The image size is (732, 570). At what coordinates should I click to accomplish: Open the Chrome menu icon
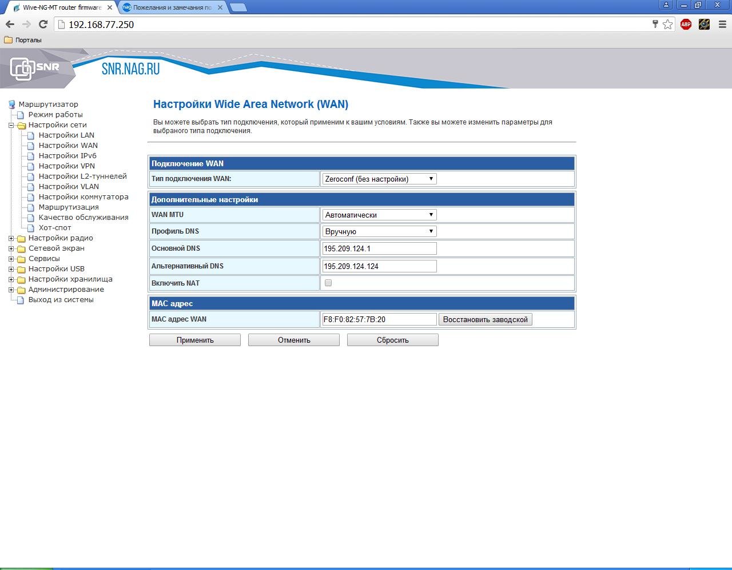tap(722, 24)
